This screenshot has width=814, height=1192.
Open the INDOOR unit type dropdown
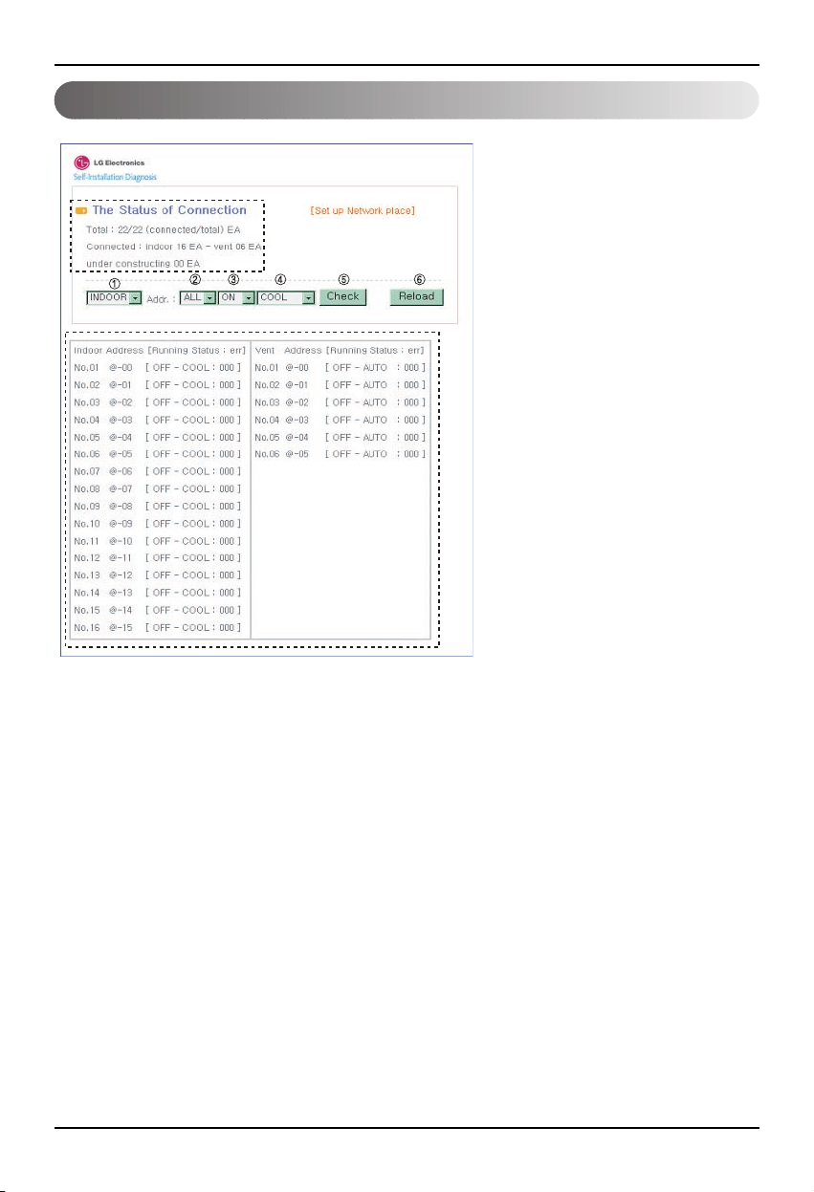[114, 297]
